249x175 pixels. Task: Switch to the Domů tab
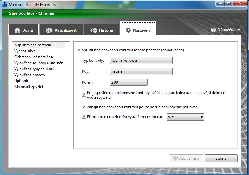pyautogui.click(x=24, y=30)
